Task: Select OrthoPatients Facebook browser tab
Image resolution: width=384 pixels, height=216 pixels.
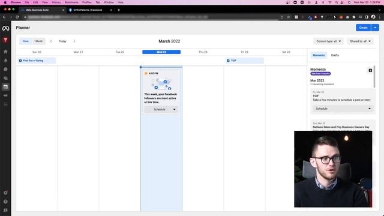Action: 90,10
